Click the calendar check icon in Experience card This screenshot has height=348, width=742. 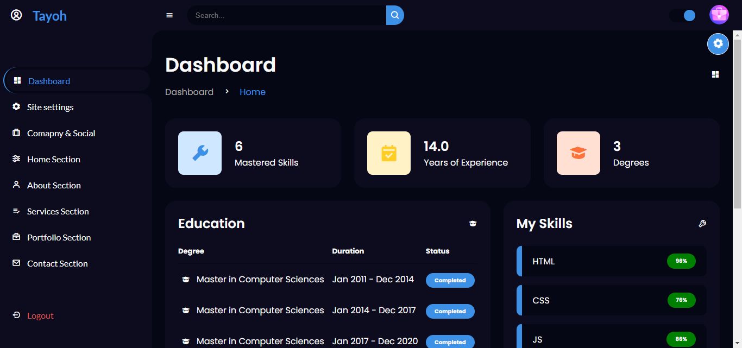pos(389,153)
